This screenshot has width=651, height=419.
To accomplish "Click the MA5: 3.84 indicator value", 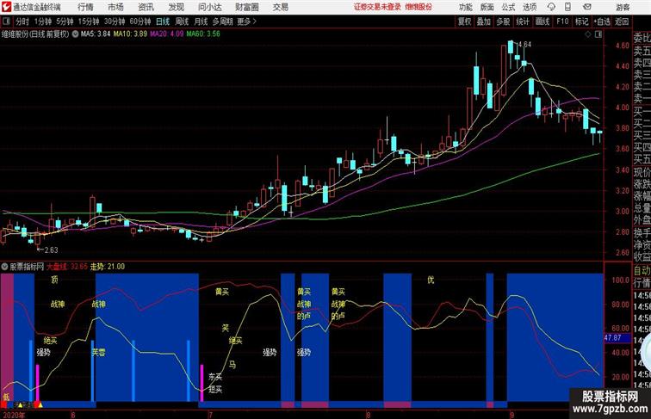I will (96, 34).
